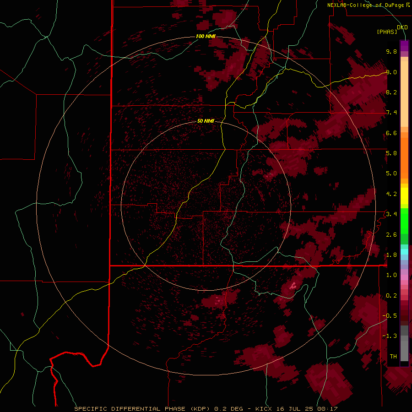This screenshot has width=412, height=412.
Task: Click the 4.2 scale value
Action: pyautogui.click(x=391, y=194)
